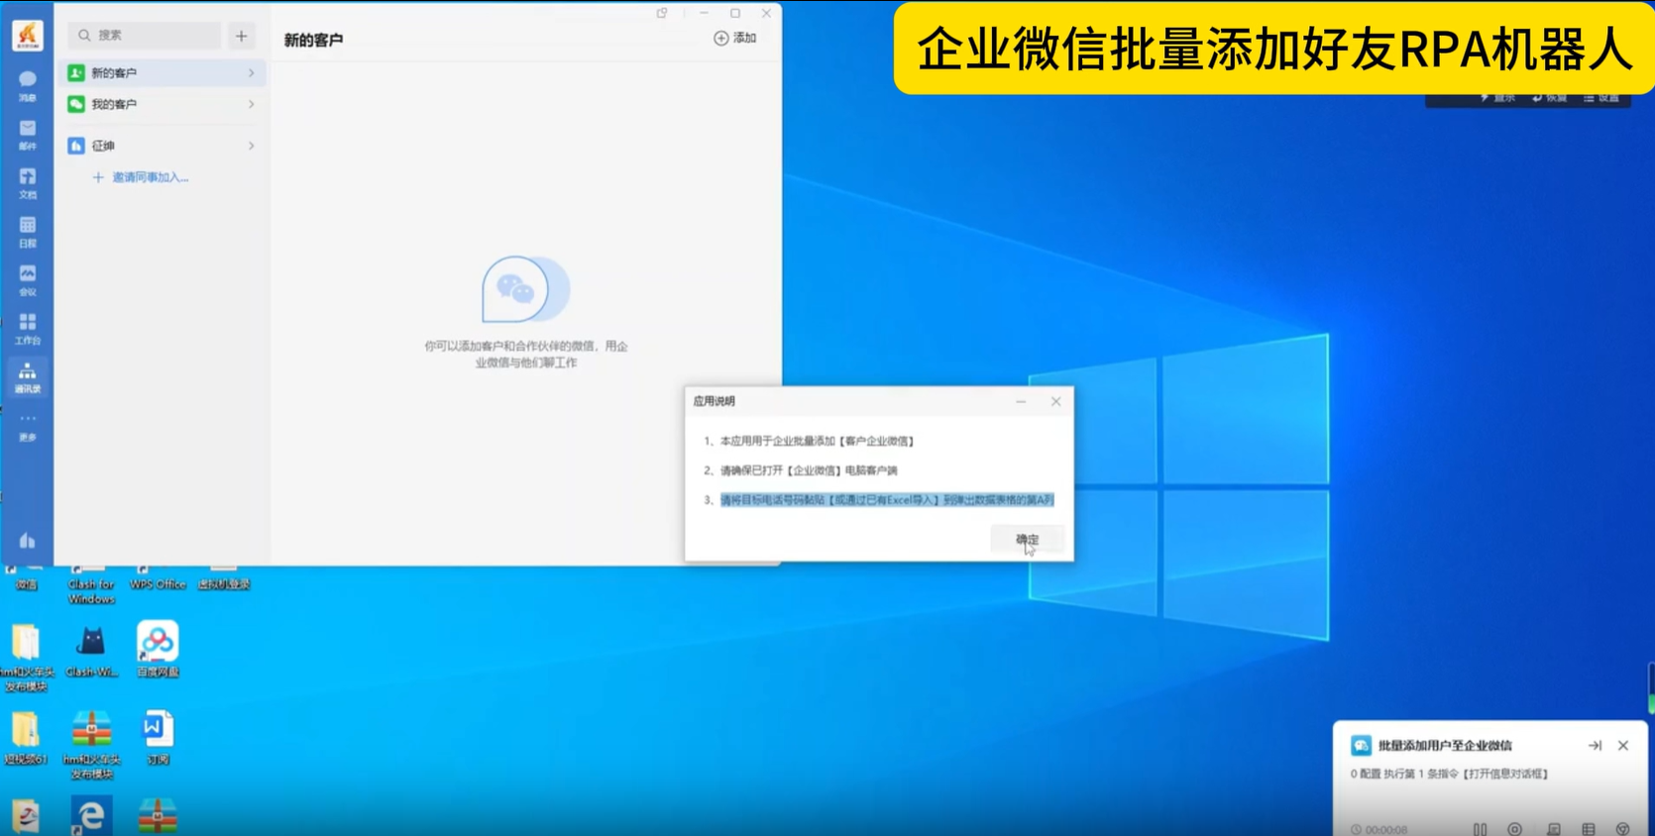The image size is (1655, 836).
Task: Open the 邮件 mail icon in sidebar
Action: [28, 134]
